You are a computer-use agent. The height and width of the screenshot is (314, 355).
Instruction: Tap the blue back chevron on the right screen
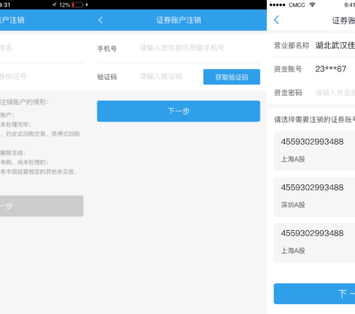click(276, 20)
